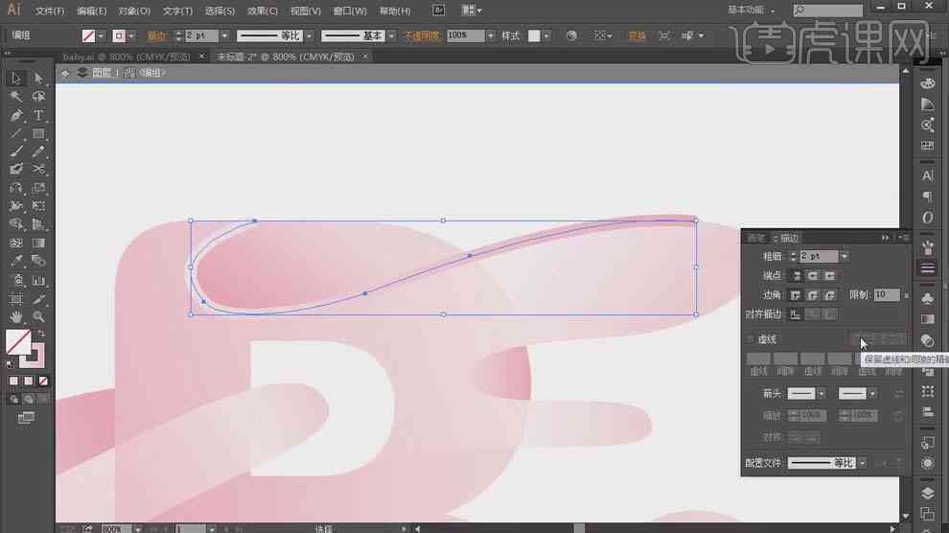
Task: Open the Stroke panel icon in dock
Action: (928, 268)
